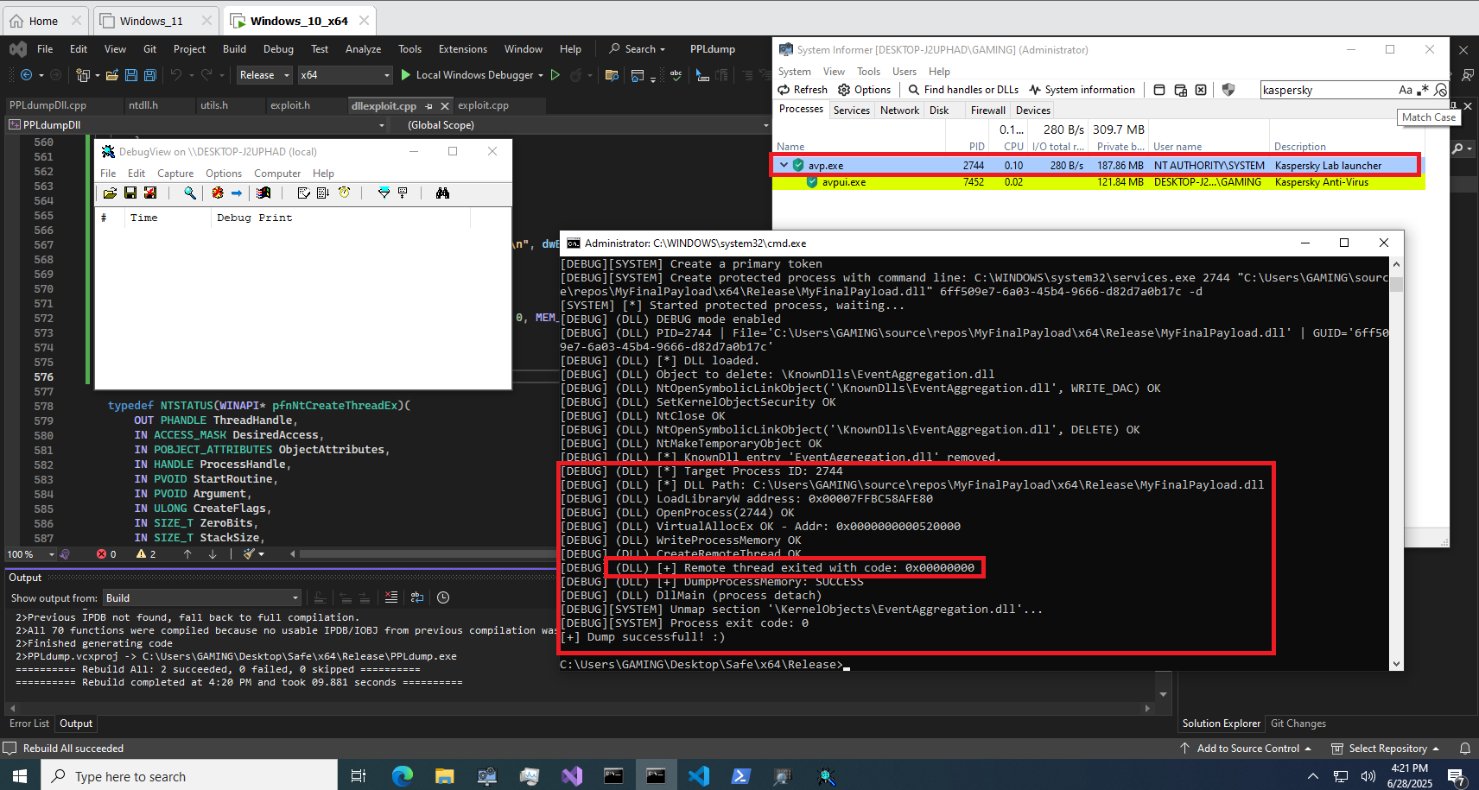Open the Git Changes tab
This screenshot has width=1479, height=790.
1298,724
